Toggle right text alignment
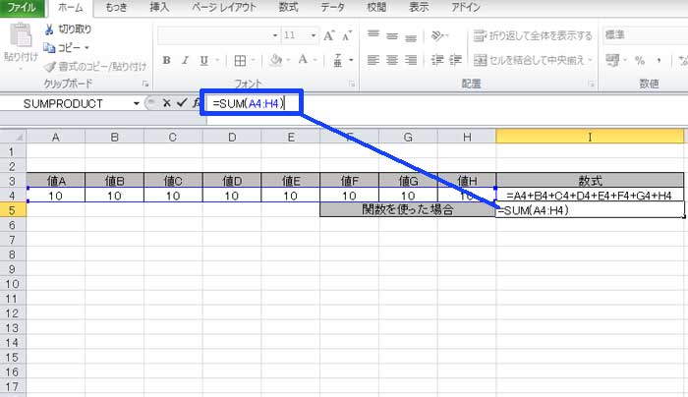 click(x=411, y=60)
